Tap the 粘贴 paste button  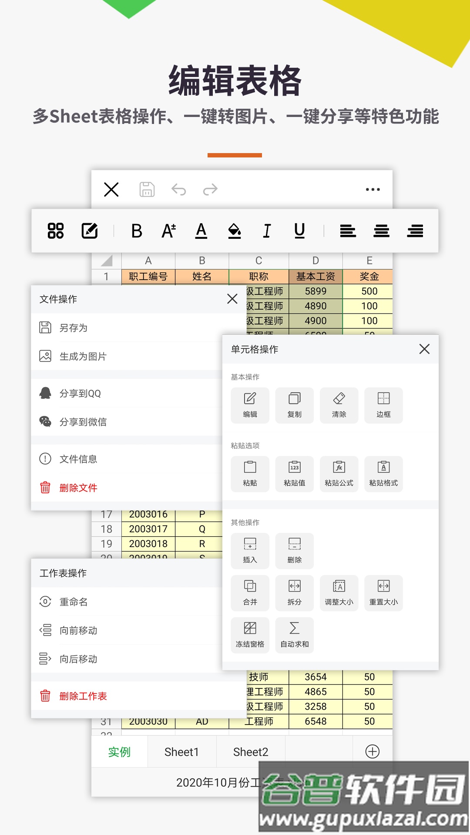pyautogui.click(x=250, y=474)
